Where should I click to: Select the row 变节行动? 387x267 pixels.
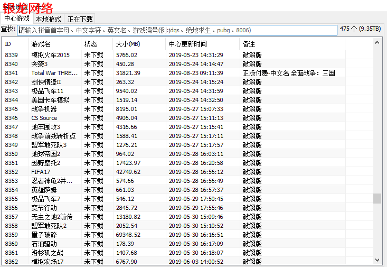187,208
